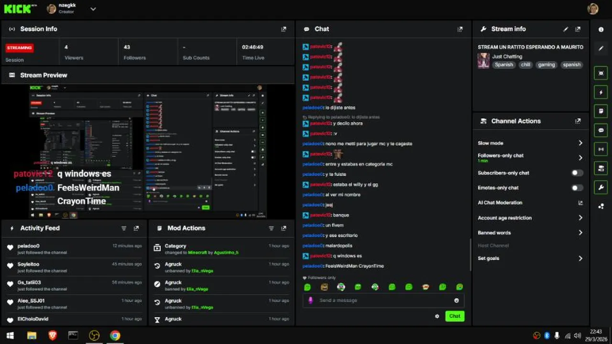This screenshot has height=344, width=612.
Task: Switch to OBS Studio in the taskbar
Action: [94, 335]
